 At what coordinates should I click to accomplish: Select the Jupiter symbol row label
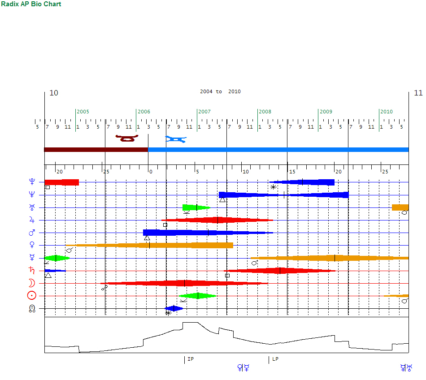click(32, 220)
